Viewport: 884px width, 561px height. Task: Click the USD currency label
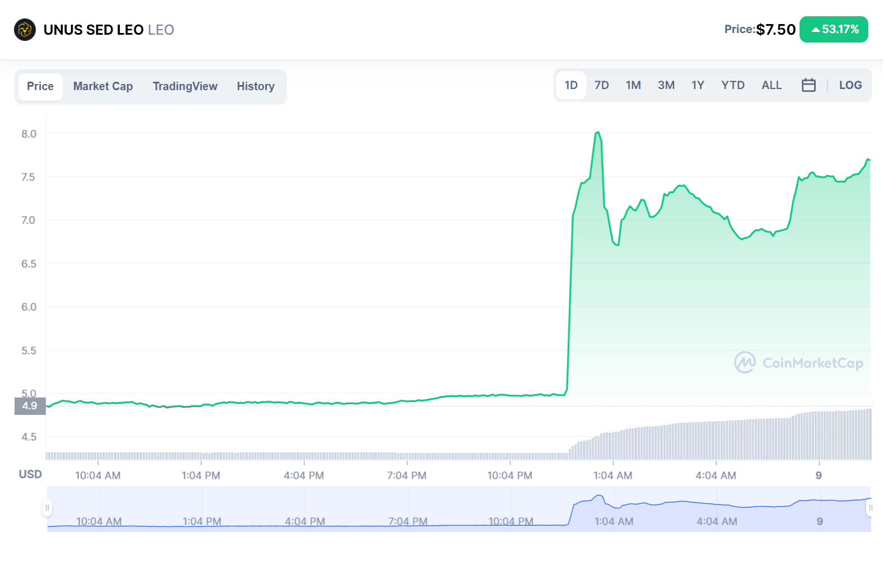(30, 474)
